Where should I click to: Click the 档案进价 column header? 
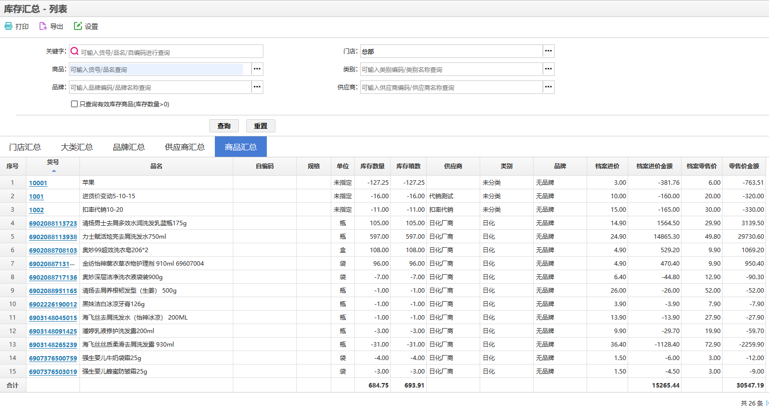click(x=607, y=166)
